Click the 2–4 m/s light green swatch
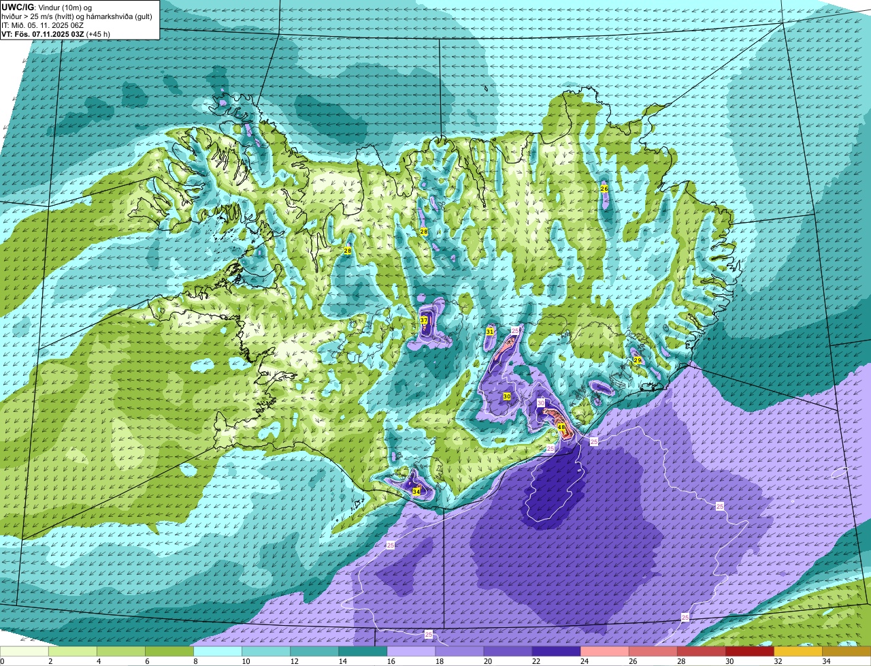871x666 pixels. [73, 652]
